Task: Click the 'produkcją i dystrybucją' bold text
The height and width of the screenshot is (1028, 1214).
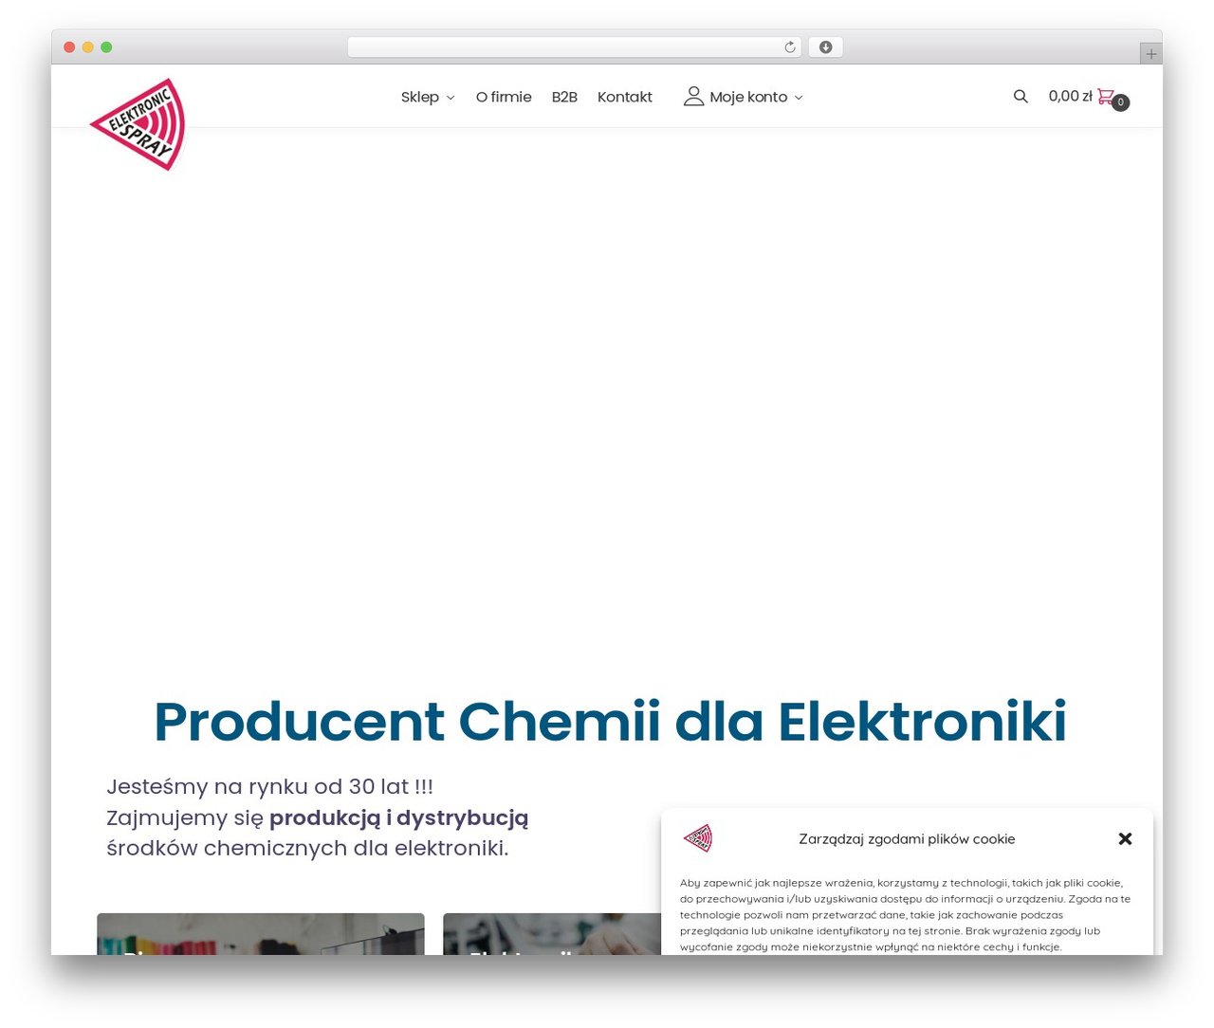Action: (x=398, y=817)
